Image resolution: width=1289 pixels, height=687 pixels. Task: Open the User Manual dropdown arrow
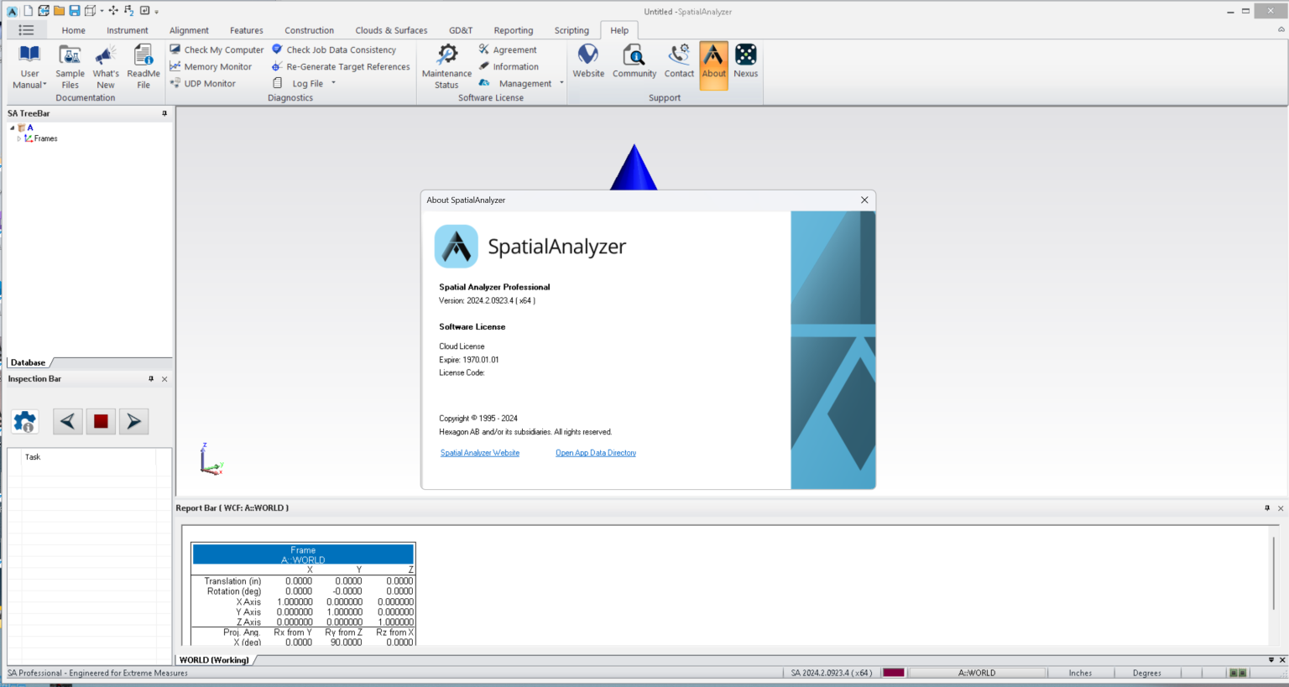(x=44, y=85)
